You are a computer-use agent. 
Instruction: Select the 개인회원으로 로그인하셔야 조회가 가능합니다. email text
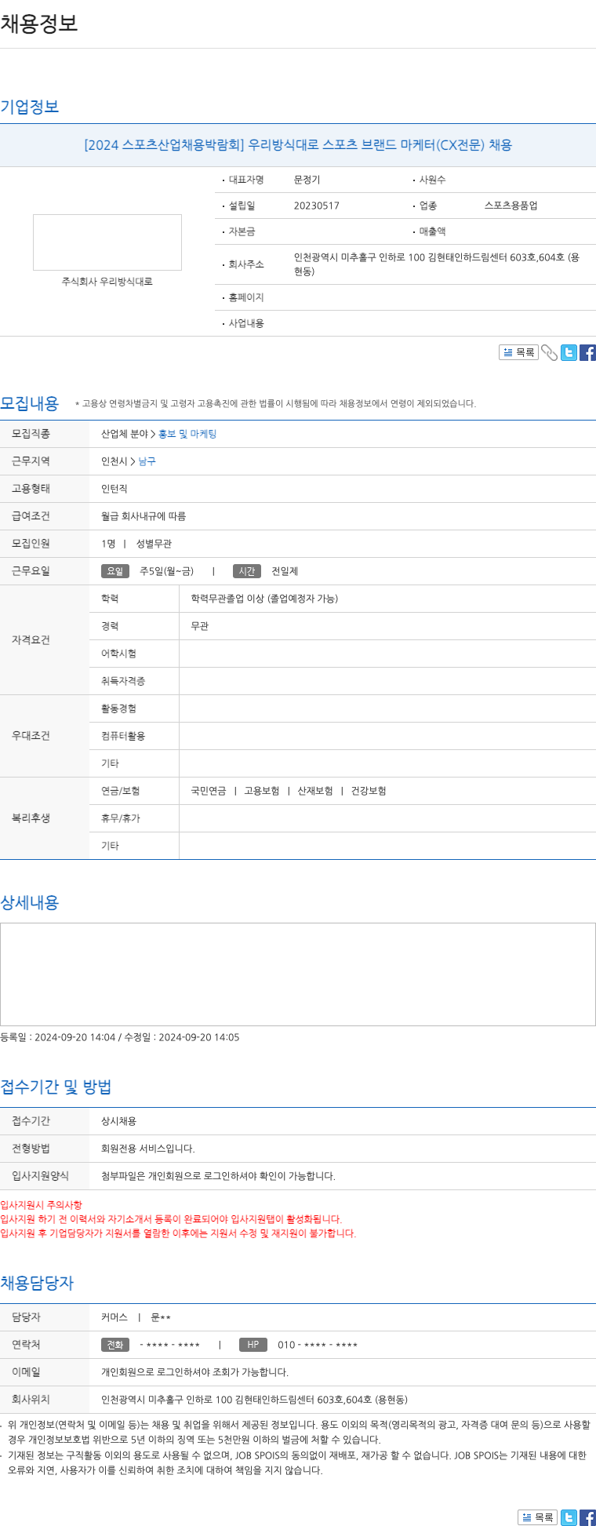click(x=195, y=1372)
